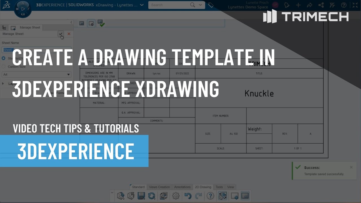Open Help in the bottom action bar

pos(210,196)
